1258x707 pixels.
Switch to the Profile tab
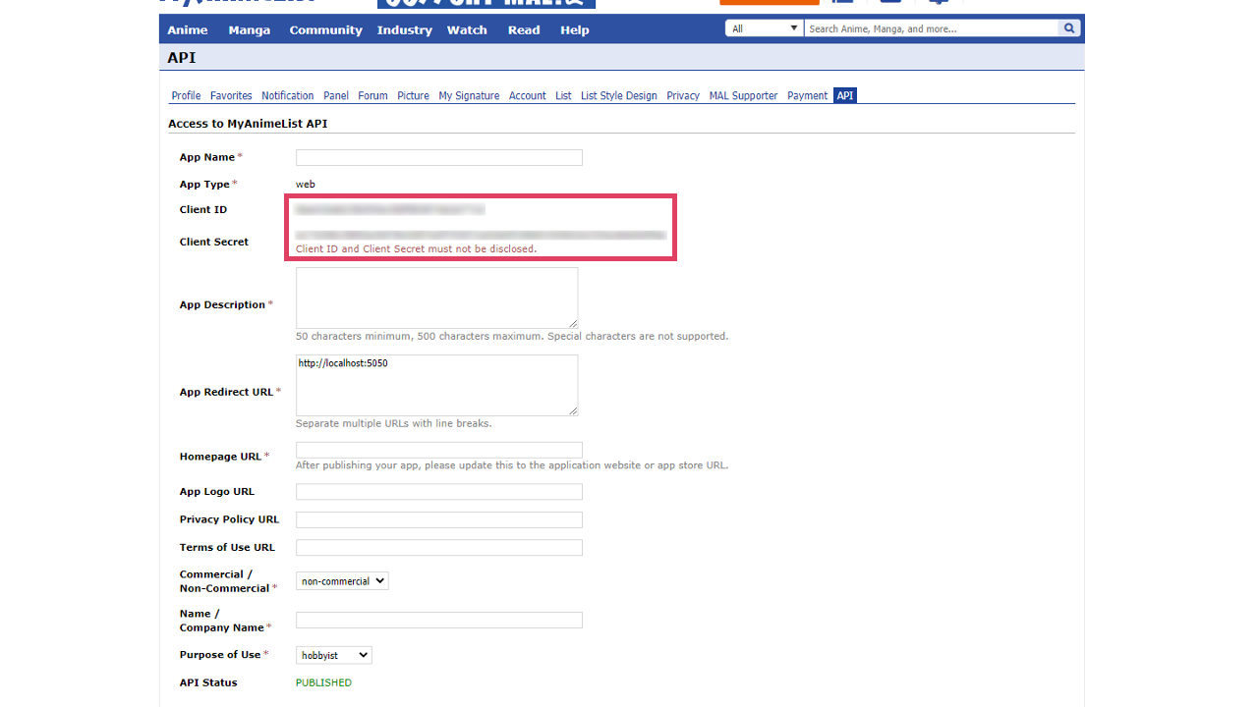186,95
